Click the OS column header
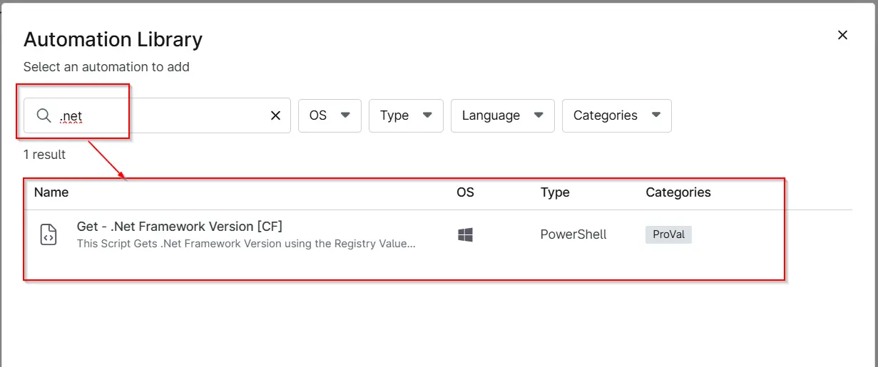This screenshot has height=367, width=878. 465,192
